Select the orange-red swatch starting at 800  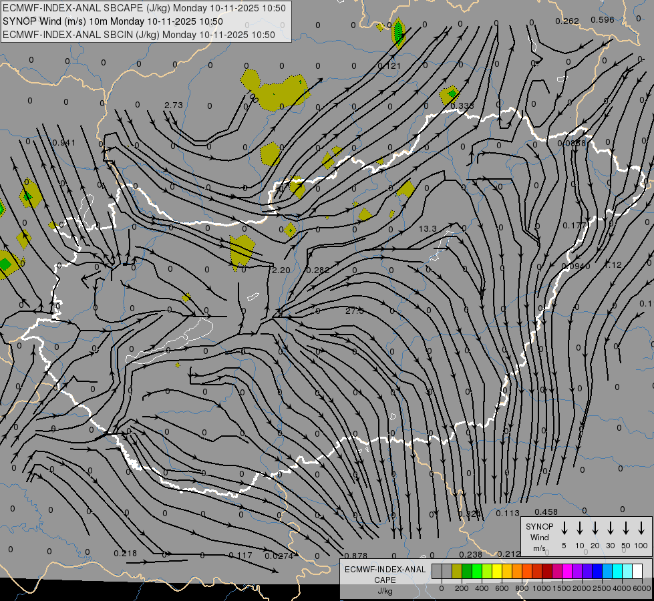[527, 572]
